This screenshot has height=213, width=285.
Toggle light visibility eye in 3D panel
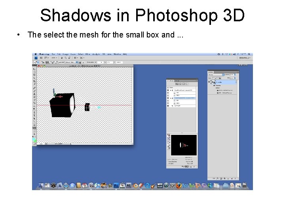(168, 106)
